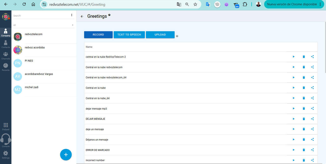This screenshot has height=164, width=326.
Task: Click the blue plus add button
Action: (x=66, y=155)
